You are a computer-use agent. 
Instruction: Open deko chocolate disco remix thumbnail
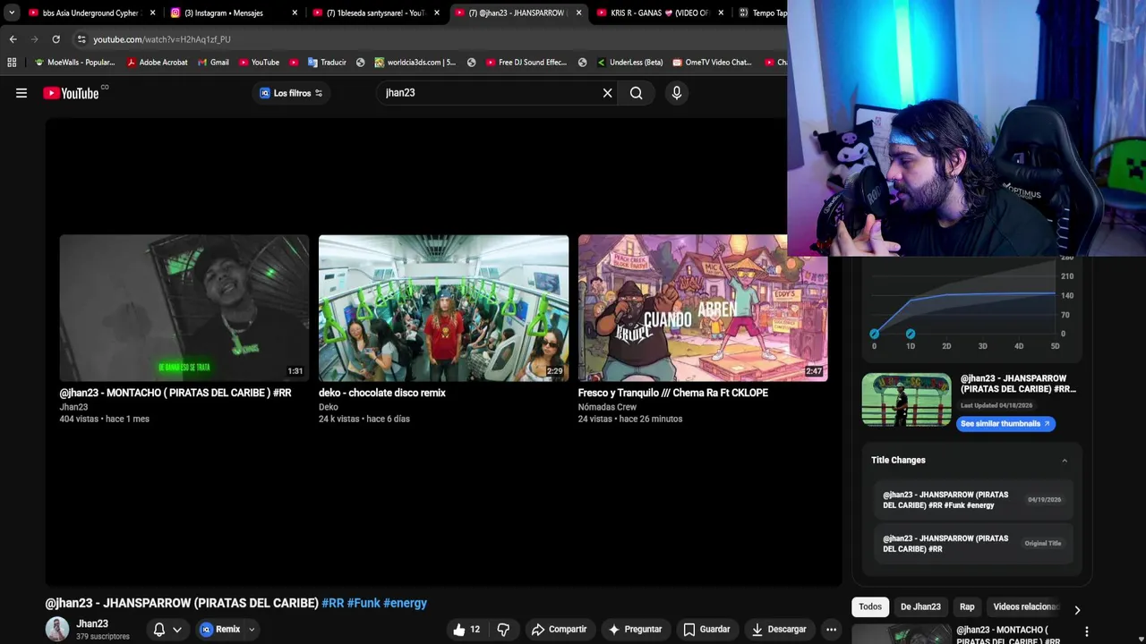point(443,309)
